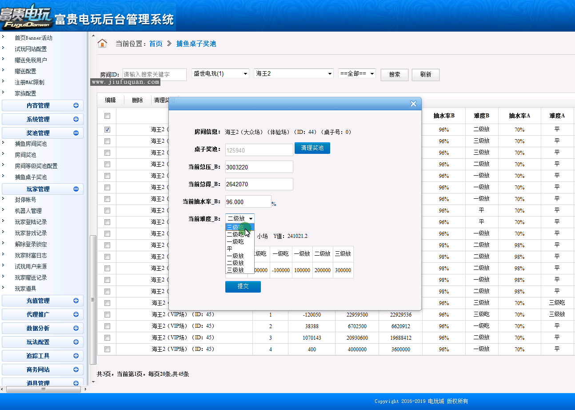The image size is (575, 410).
Task: Open the ==全部== filter dropdown
Action: 357,73
